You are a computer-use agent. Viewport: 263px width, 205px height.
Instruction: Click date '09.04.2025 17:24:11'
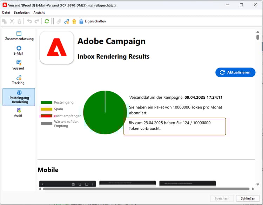tap(203, 97)
